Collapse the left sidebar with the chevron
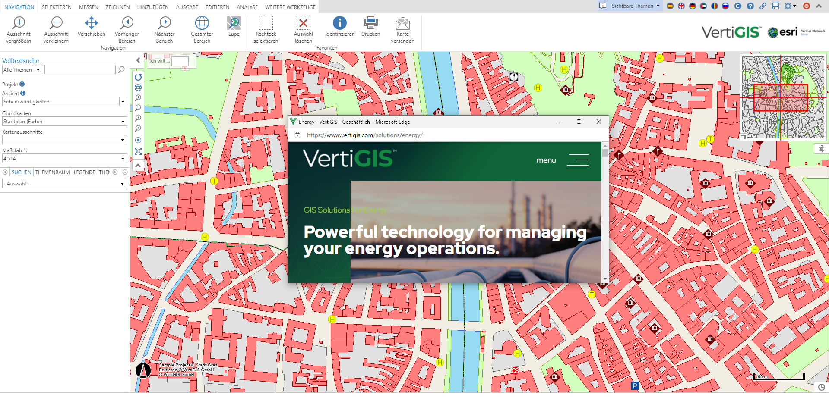The height and width of the screenshot is (404, 829). point(138,60)
